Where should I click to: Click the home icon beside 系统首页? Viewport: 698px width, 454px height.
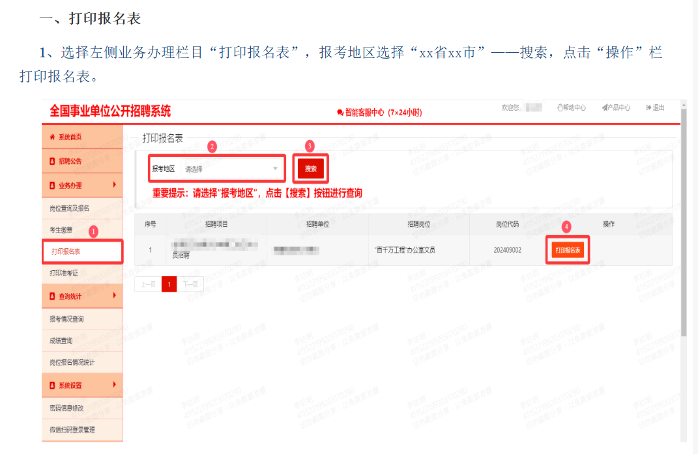point(53,137)
